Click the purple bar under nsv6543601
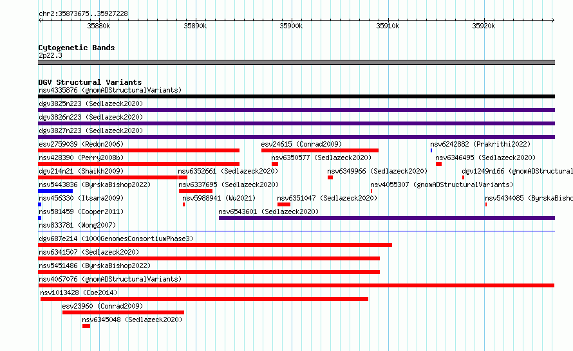The width and height of the screenshot is (573, 351). tap(387, 218)
